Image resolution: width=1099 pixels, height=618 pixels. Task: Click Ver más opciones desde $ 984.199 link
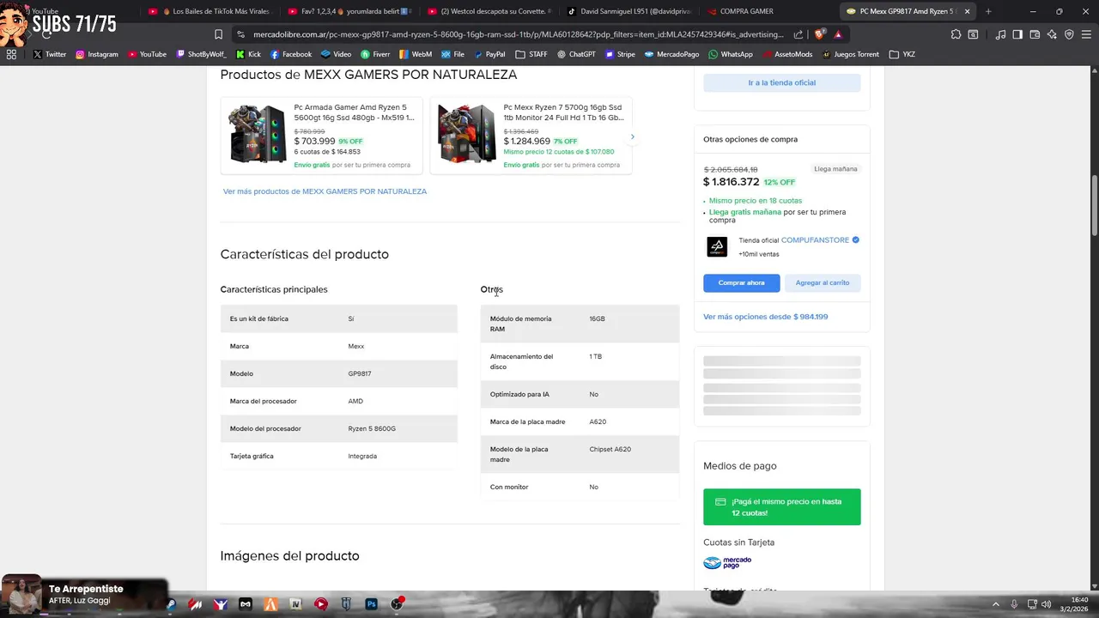coord(765,317)
